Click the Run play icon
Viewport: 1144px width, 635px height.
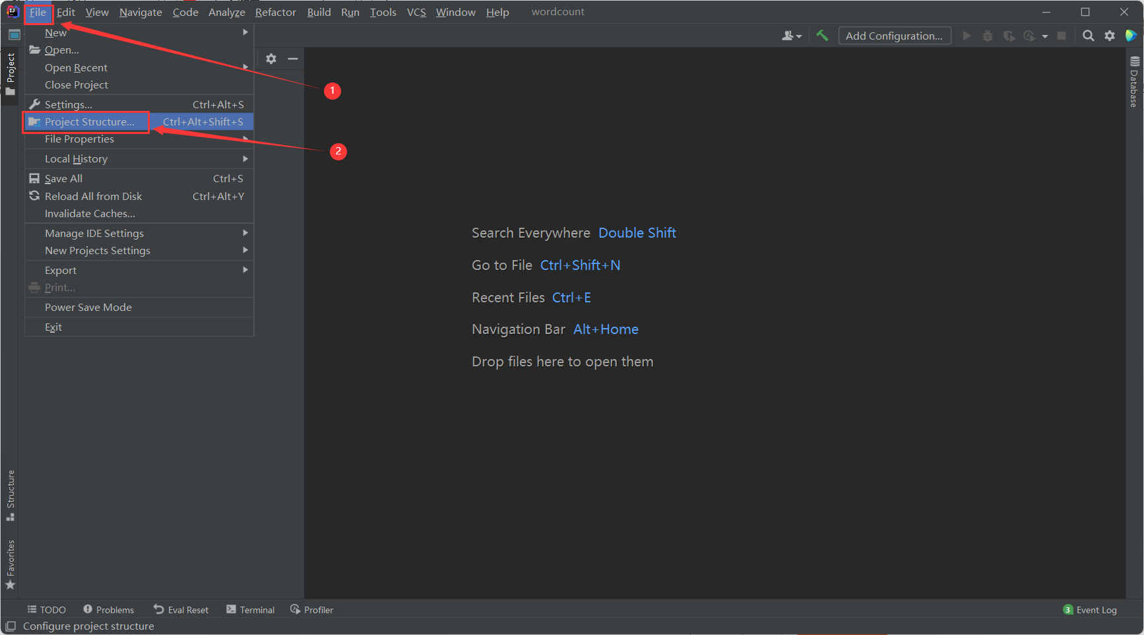967,36
